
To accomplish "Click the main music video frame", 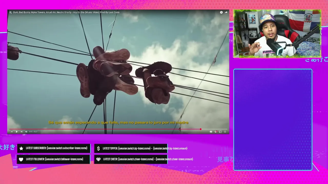I will (x=118, y=72).
